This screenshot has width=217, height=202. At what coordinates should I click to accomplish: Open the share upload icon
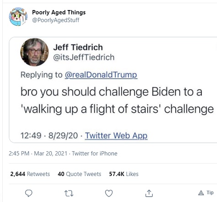(149, 193)
